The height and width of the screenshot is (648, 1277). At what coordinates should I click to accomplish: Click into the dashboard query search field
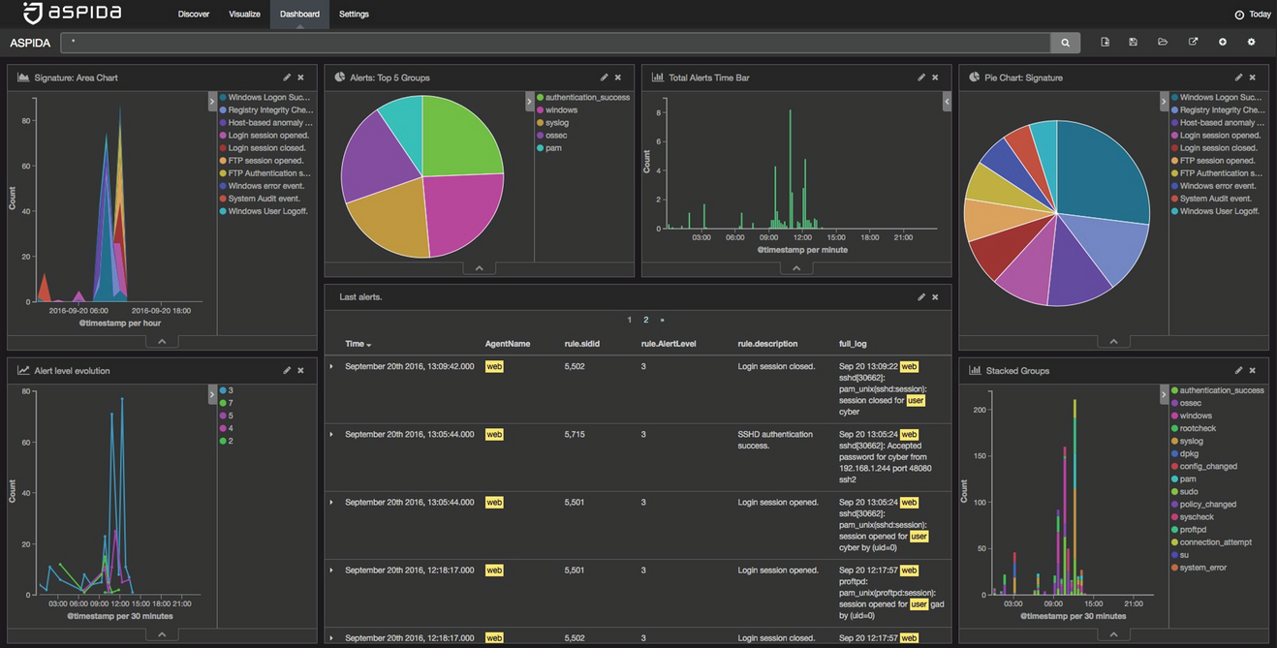tap(555, 43)
